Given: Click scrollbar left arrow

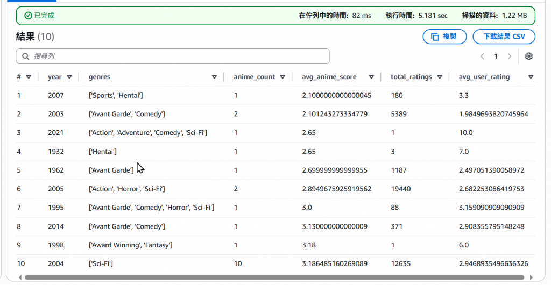Looking at the screenshot, I should click(x=20, y=277).
